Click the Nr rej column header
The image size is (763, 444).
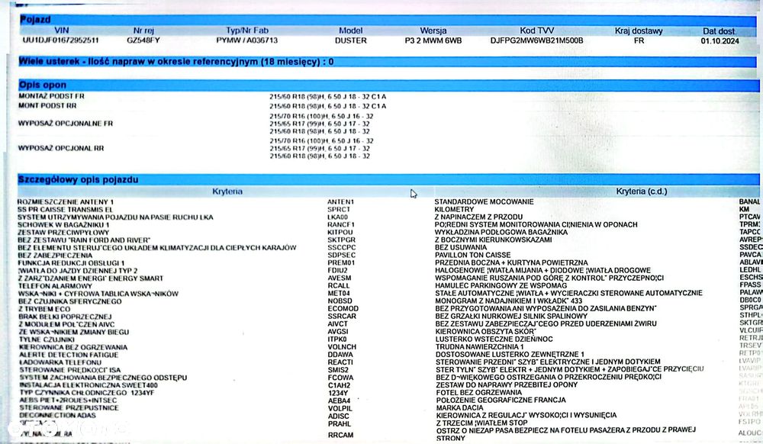143,31
